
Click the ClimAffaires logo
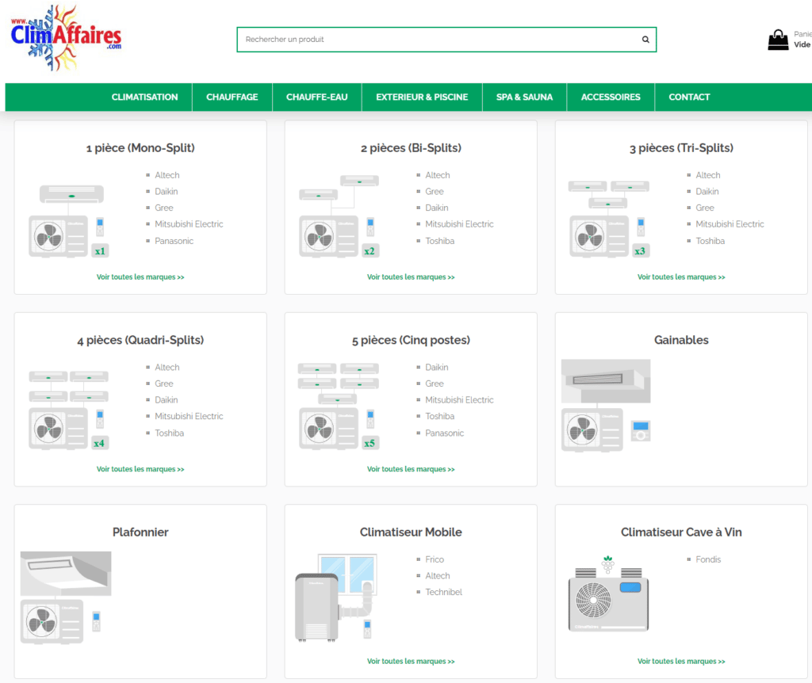click(66, 38)
